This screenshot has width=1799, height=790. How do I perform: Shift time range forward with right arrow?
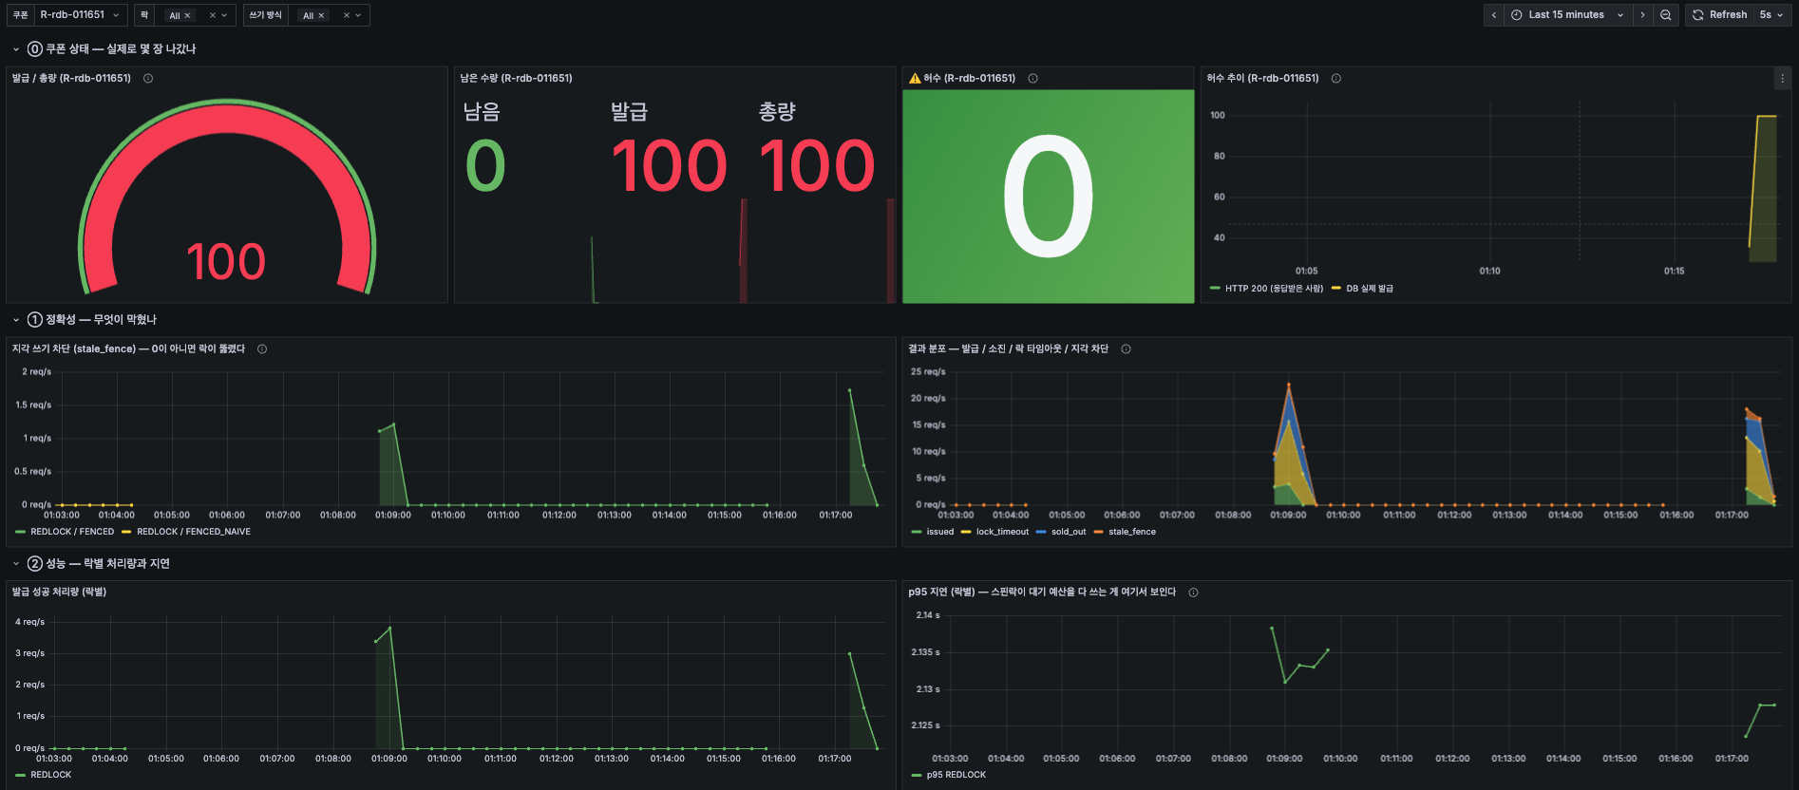coord(1642,15)
